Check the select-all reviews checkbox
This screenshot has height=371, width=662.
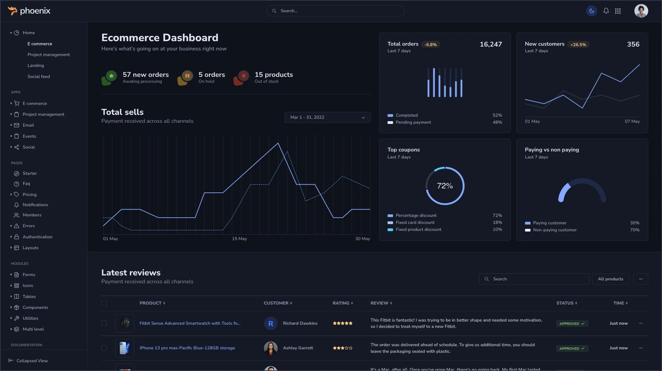click(104, 303)
